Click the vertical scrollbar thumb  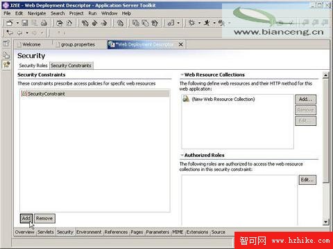[x=325, y=131]
